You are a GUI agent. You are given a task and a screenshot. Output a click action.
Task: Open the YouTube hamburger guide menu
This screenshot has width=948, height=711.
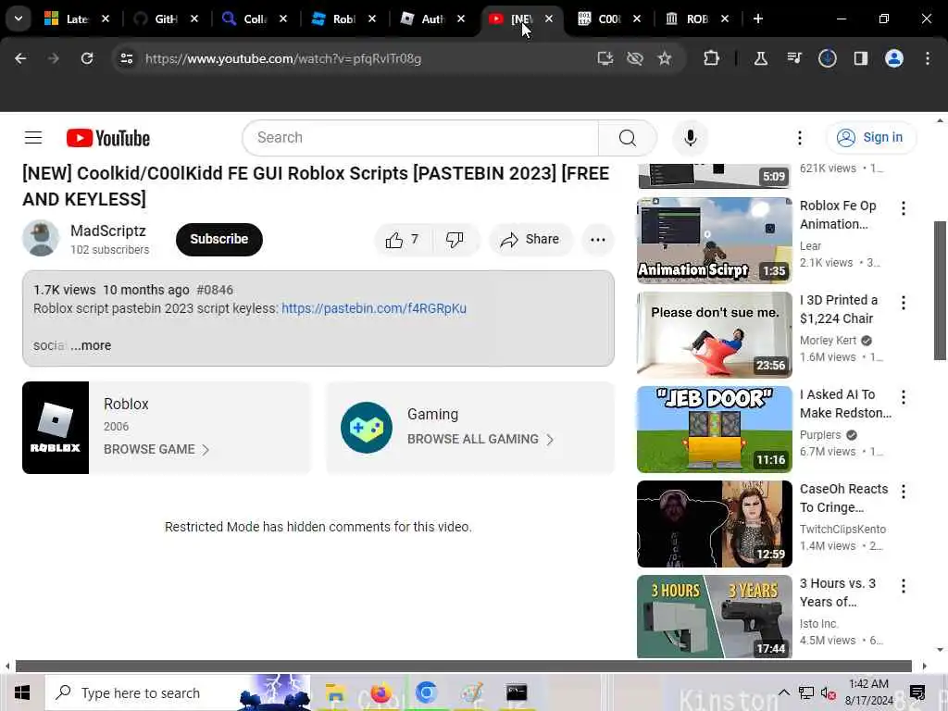(x=33, y=138)
